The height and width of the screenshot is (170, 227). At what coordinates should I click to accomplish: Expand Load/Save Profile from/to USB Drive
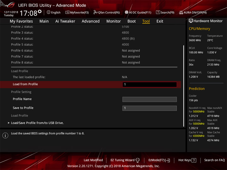37,123
